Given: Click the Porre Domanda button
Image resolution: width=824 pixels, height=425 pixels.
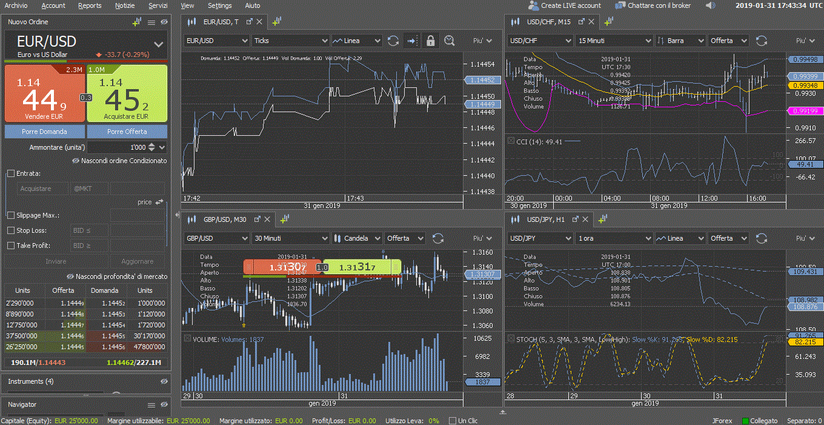Looking at the screenshot, I should coord(45,132).
